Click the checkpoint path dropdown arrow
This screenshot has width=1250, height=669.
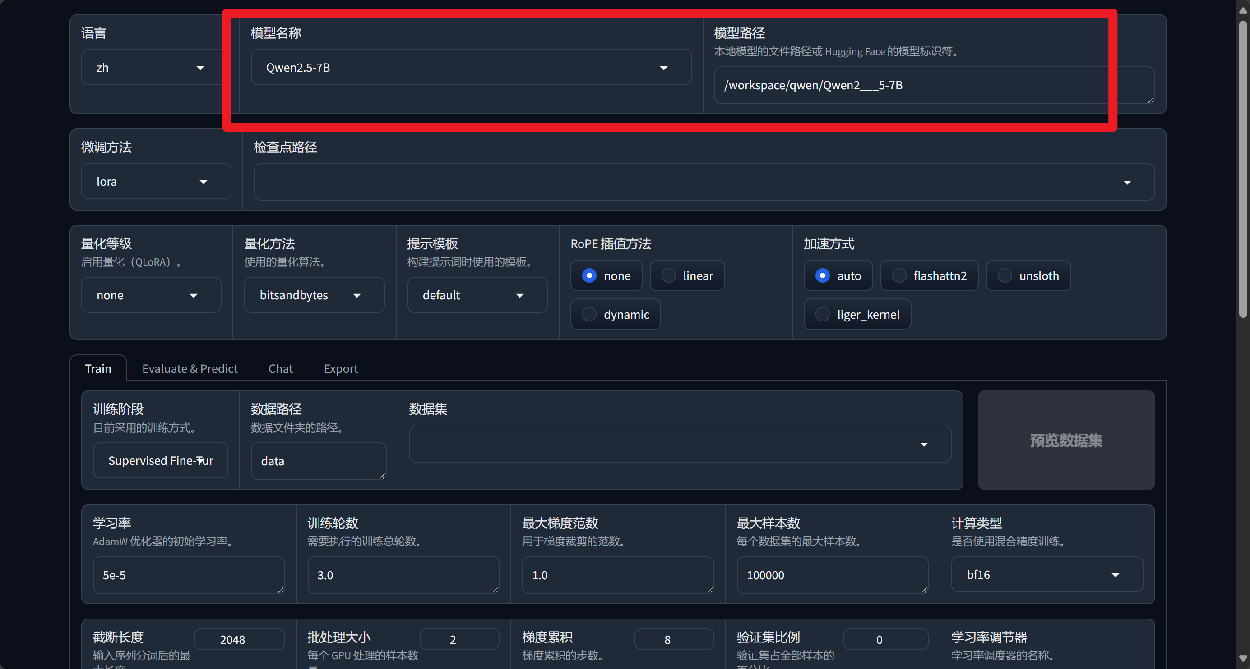[1127, 182]
